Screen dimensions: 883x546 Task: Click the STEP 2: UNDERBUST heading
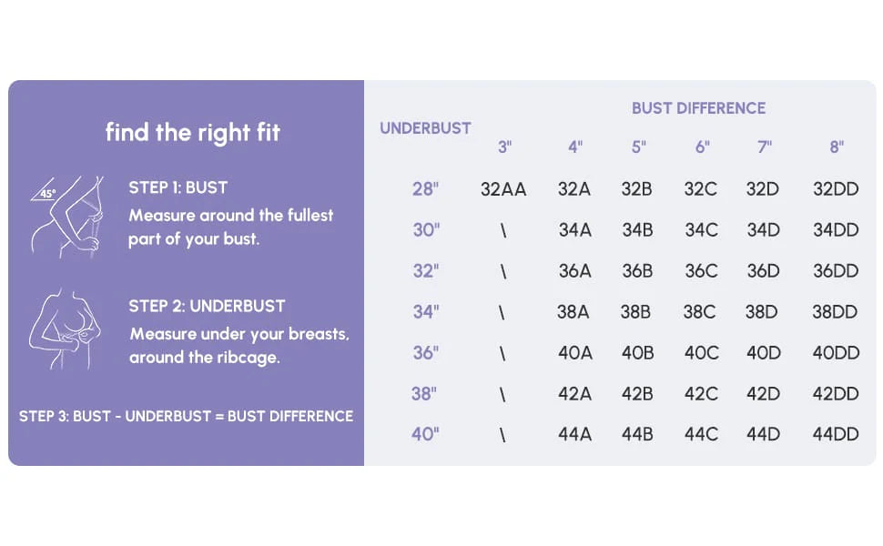[207, 306]
